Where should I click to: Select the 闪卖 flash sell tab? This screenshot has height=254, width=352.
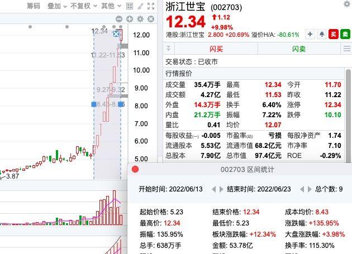click(299, 49)
